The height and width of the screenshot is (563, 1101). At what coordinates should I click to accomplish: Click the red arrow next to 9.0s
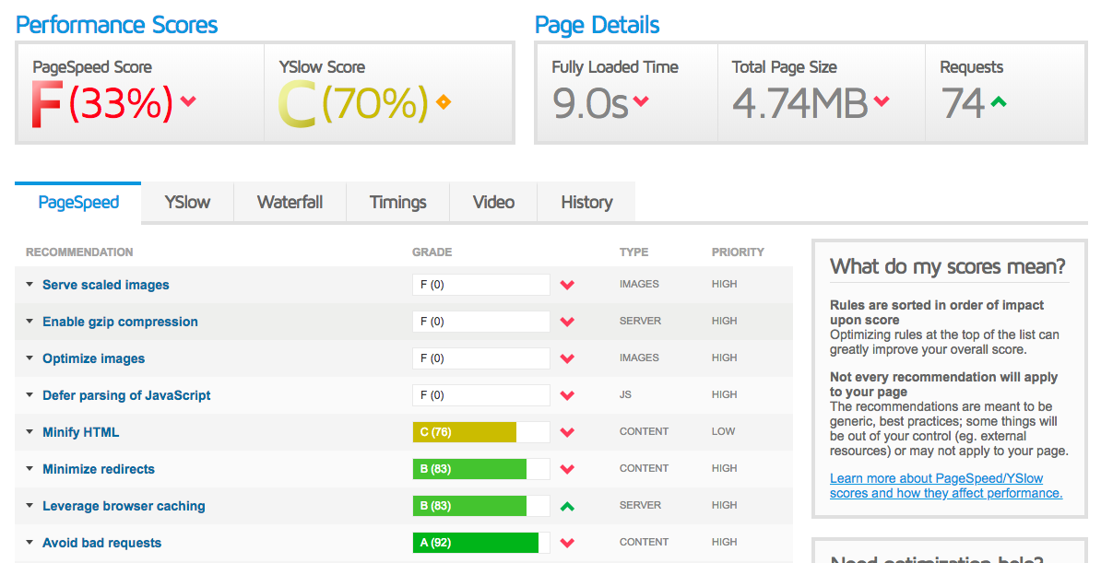pos(640,101)
